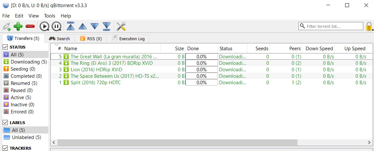This screenshot has width=374, height=151.
Task: Delete torrent using the red minus icon
Action: point(30,26)
